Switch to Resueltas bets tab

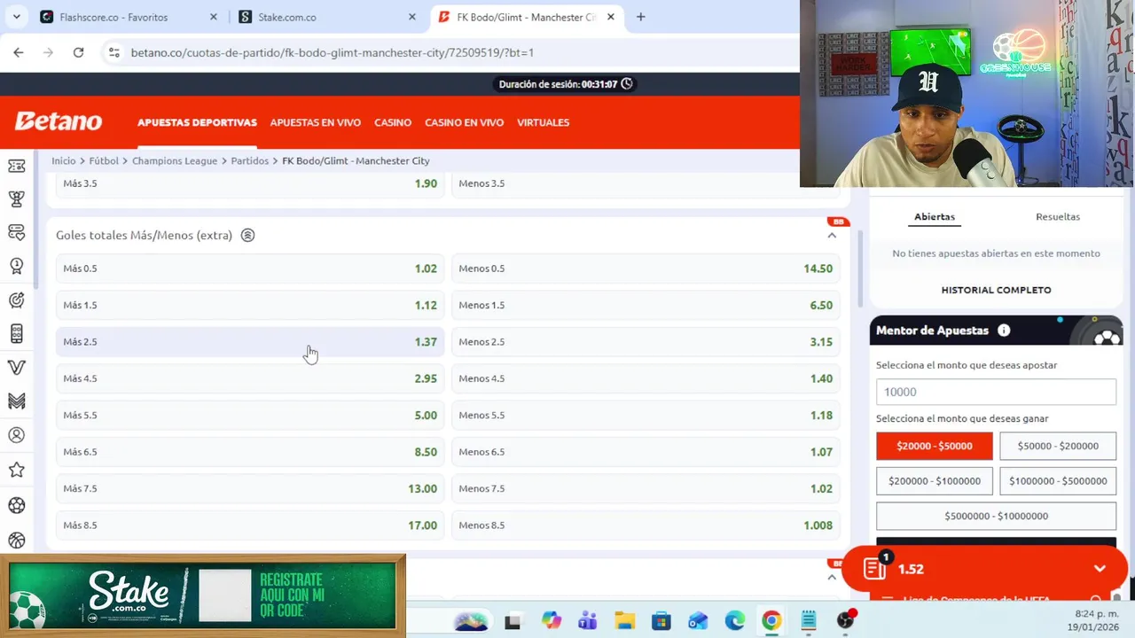coord(1058,216)
